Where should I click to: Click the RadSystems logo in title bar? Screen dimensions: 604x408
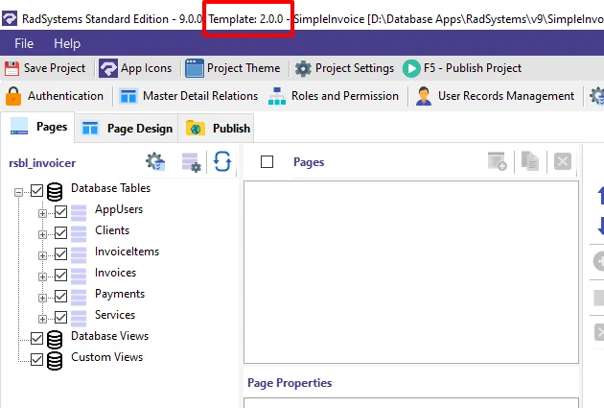10,18
